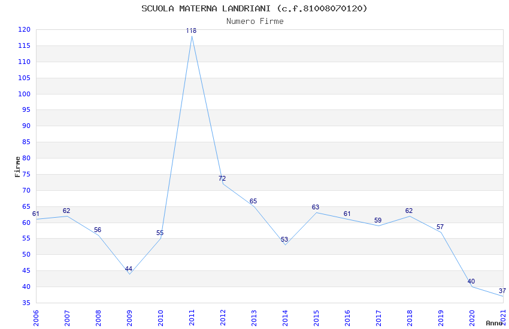Screen dimensions: 509x329
Task: Select the 57 data point label for 2019
Action: point(440,227)
